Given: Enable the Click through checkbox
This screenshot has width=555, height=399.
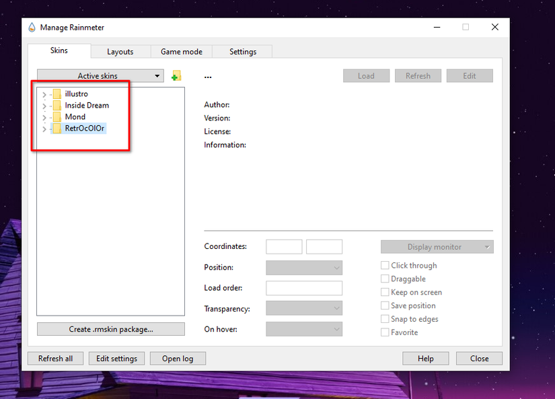Looking at the screenshot, I should 385,266.
